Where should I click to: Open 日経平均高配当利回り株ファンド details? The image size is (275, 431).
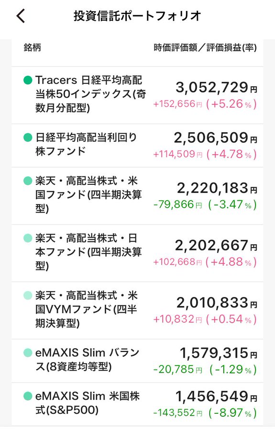(x=137, y=146)
